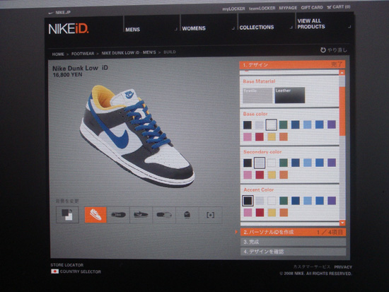Pick black Secondary color swatch
This screenshot has width=389, height=292.
[248, 163]
